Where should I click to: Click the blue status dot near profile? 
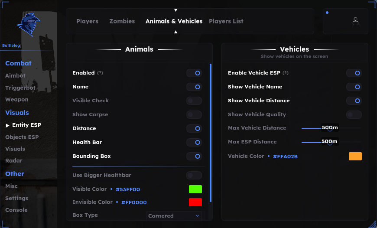point(327,13)
